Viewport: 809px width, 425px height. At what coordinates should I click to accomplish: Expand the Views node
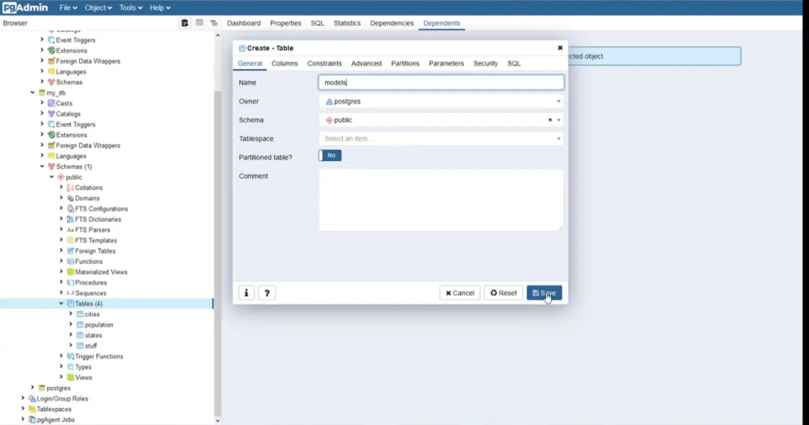coord(61,378)
